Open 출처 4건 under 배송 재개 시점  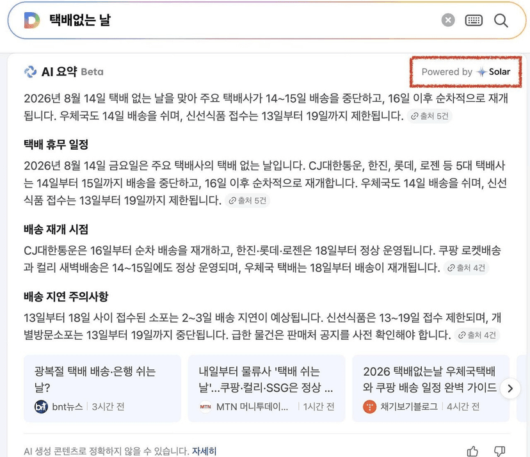[466, 268]
